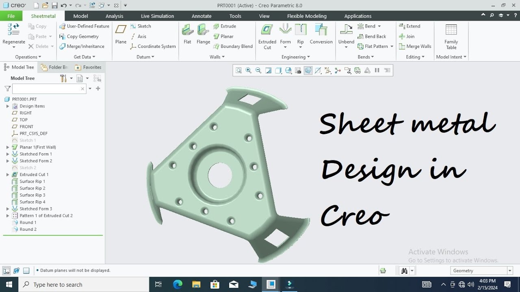The width and height of the screenshot is (520, 292).
Task: Click the Find binoculars icon in status bar
Action: click(404, 271)
